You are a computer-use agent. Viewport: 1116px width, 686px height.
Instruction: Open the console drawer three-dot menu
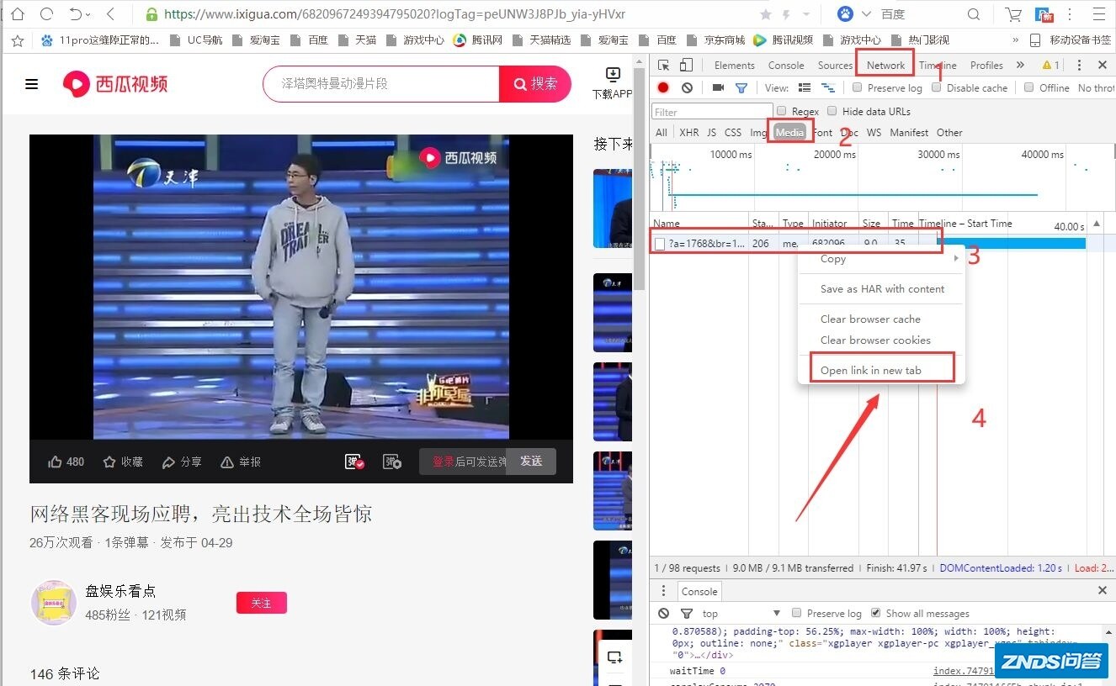pyautogui.click(x=663, y=591)
